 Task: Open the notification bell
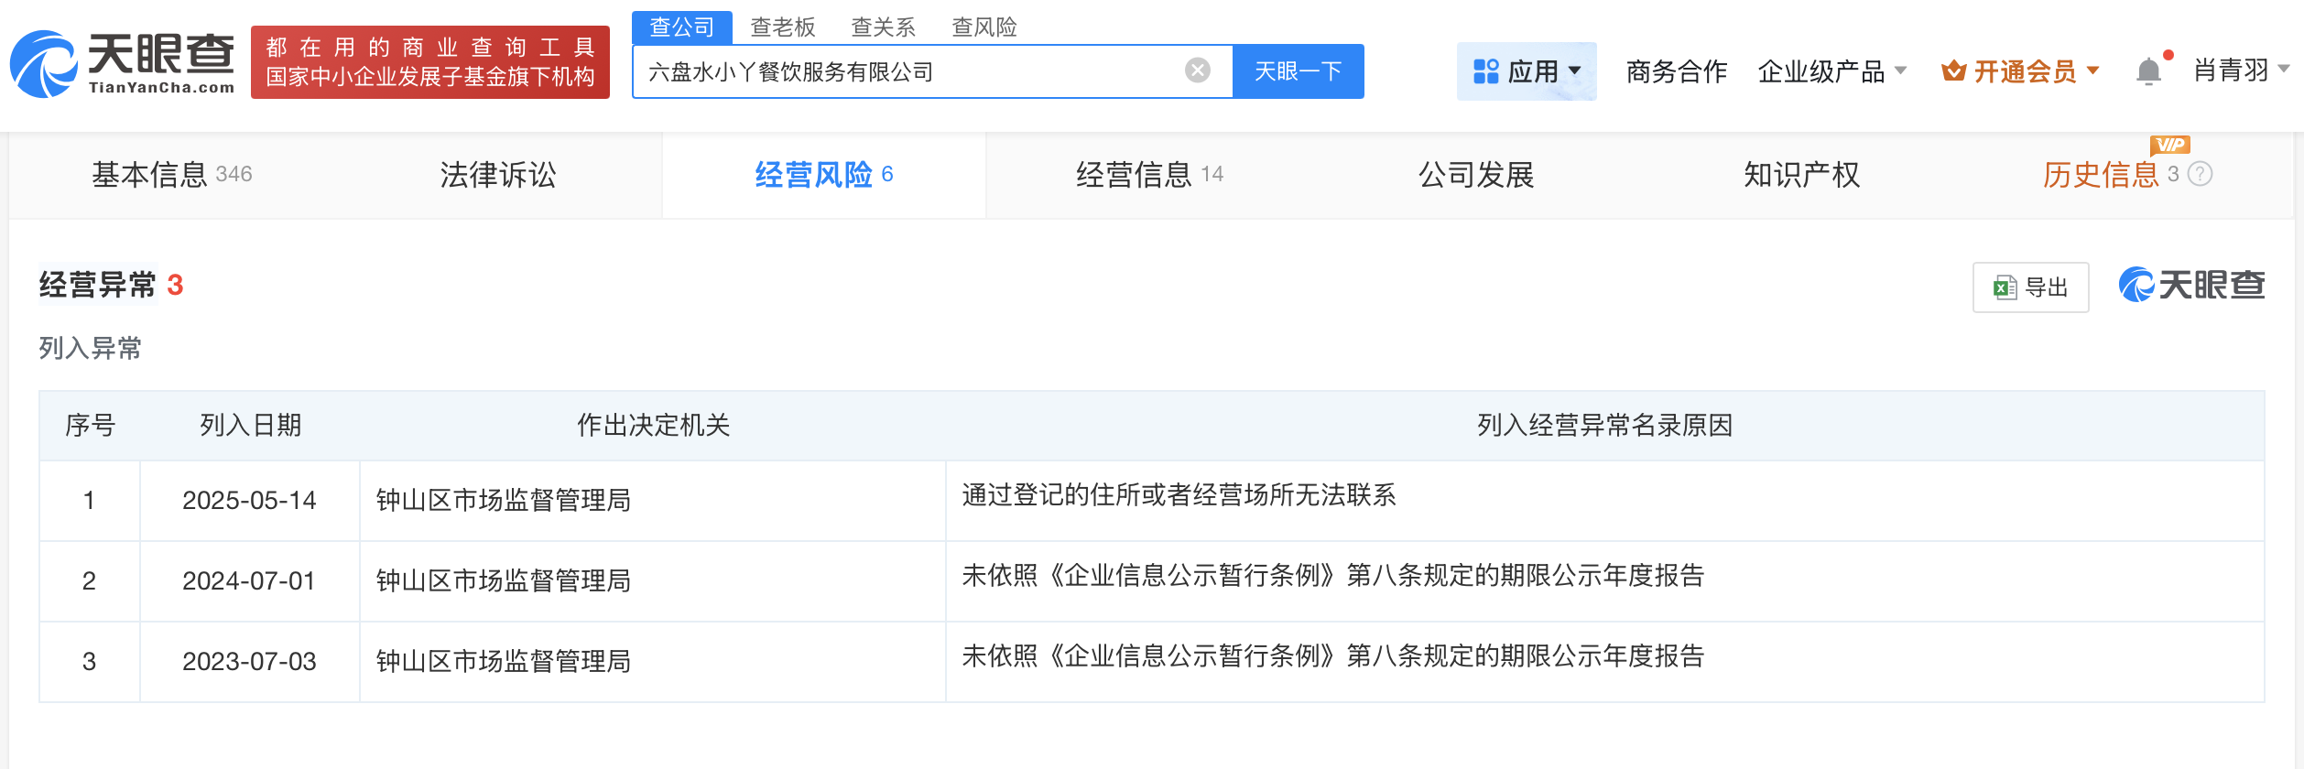(2148, 71)
